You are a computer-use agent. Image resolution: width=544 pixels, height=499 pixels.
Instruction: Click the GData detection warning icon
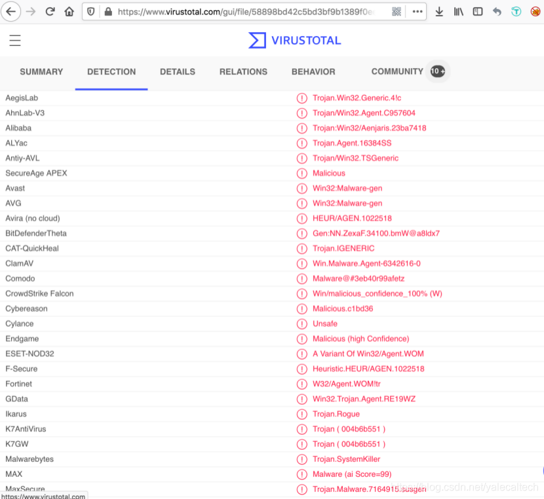click(302, 399)
